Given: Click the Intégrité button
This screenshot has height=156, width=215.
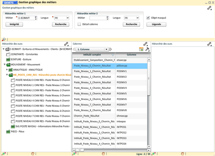Looking at the screenshot, I should click(14, 24).
